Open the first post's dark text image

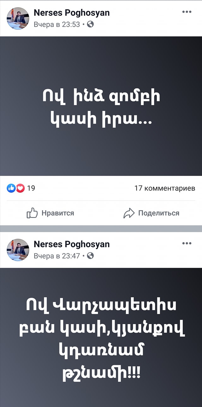pyautogui.click(x=101, y=106)
